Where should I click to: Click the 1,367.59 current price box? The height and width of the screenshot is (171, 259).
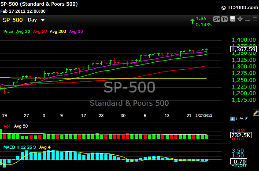click(x=244, y=49)
